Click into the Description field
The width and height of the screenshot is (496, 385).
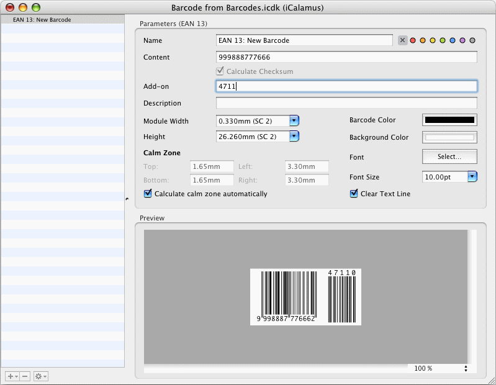[346, 103]
